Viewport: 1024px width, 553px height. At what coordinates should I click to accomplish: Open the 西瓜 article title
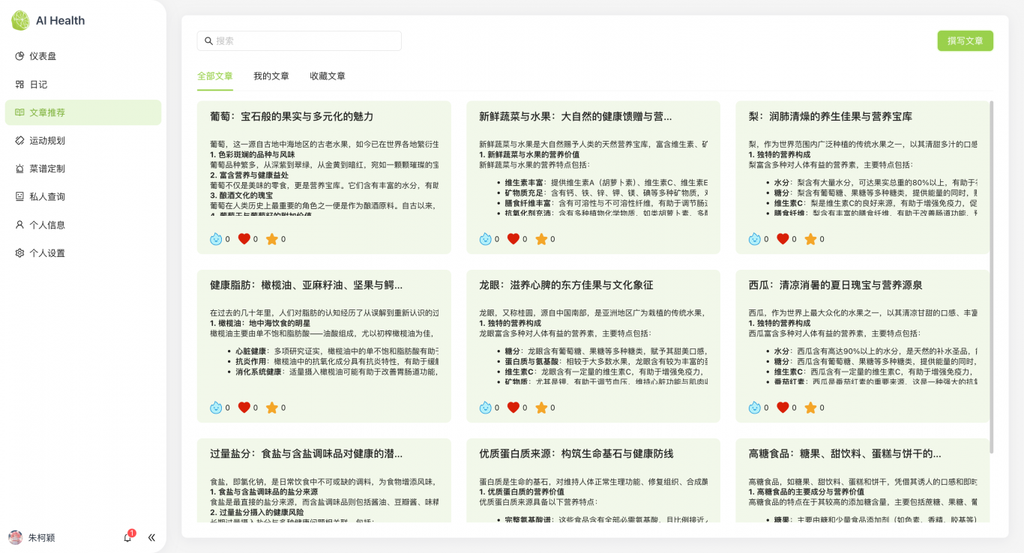pos(835,285)
